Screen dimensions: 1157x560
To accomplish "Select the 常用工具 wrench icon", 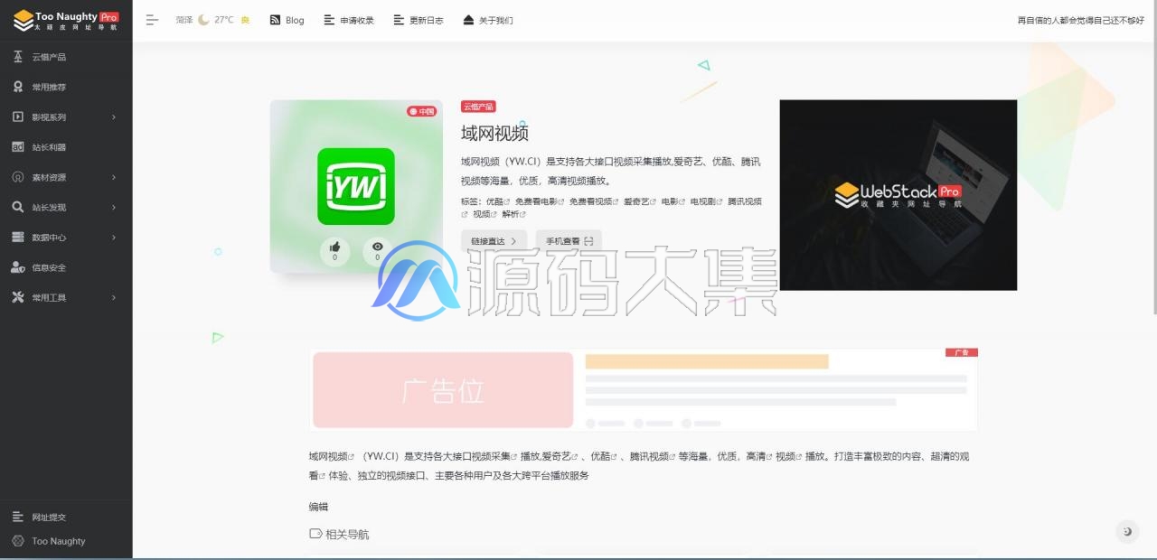I will pos(18,298).
